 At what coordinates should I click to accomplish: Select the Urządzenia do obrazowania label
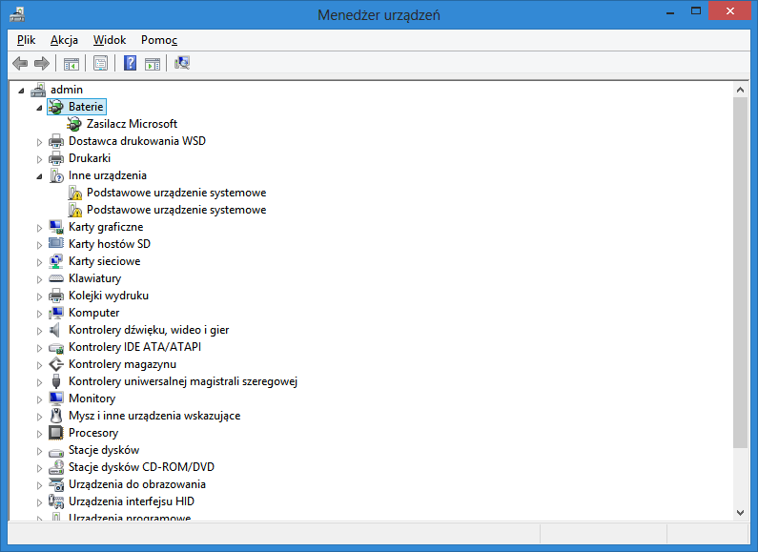pyautogui.click(x=137, y=484)
